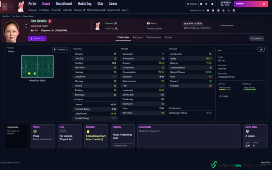272x170 pixels.
Task: Select the player Overview tab
Action: (123, 37)
